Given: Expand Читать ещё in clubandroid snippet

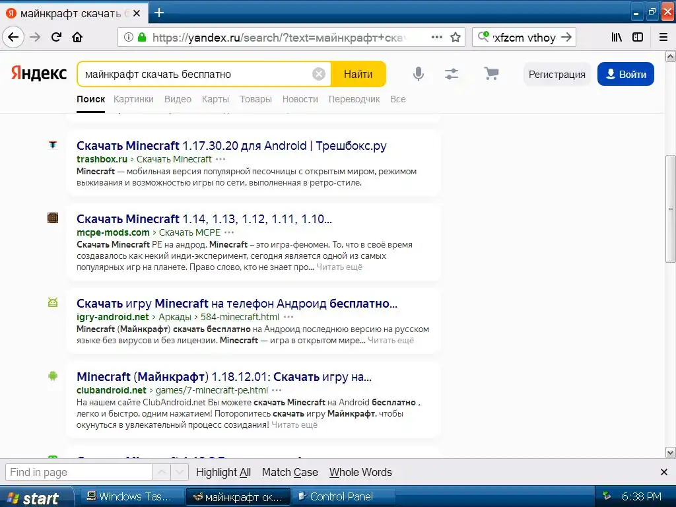Looking at the screenshot, I should coord(294,424).
